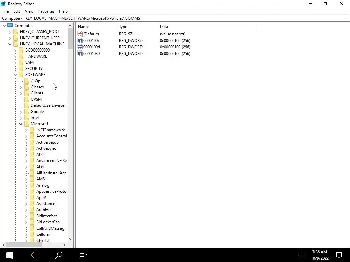Click the ActiveSync folder icon

point(32,148)
